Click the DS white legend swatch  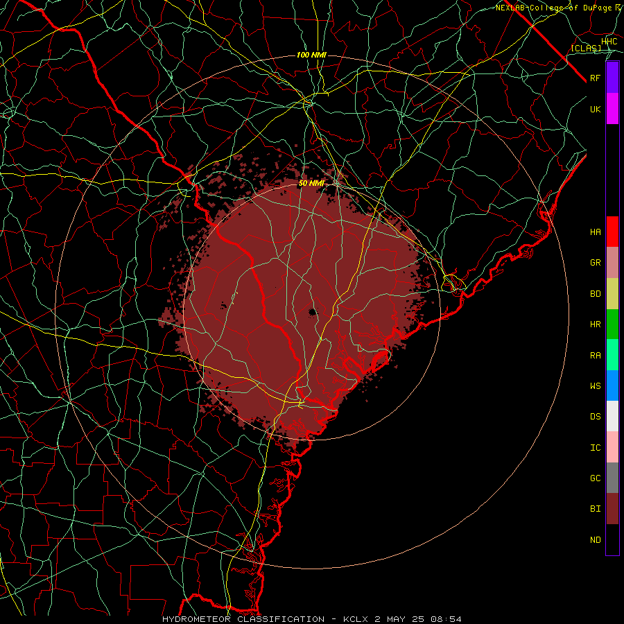tap(612, 416)
